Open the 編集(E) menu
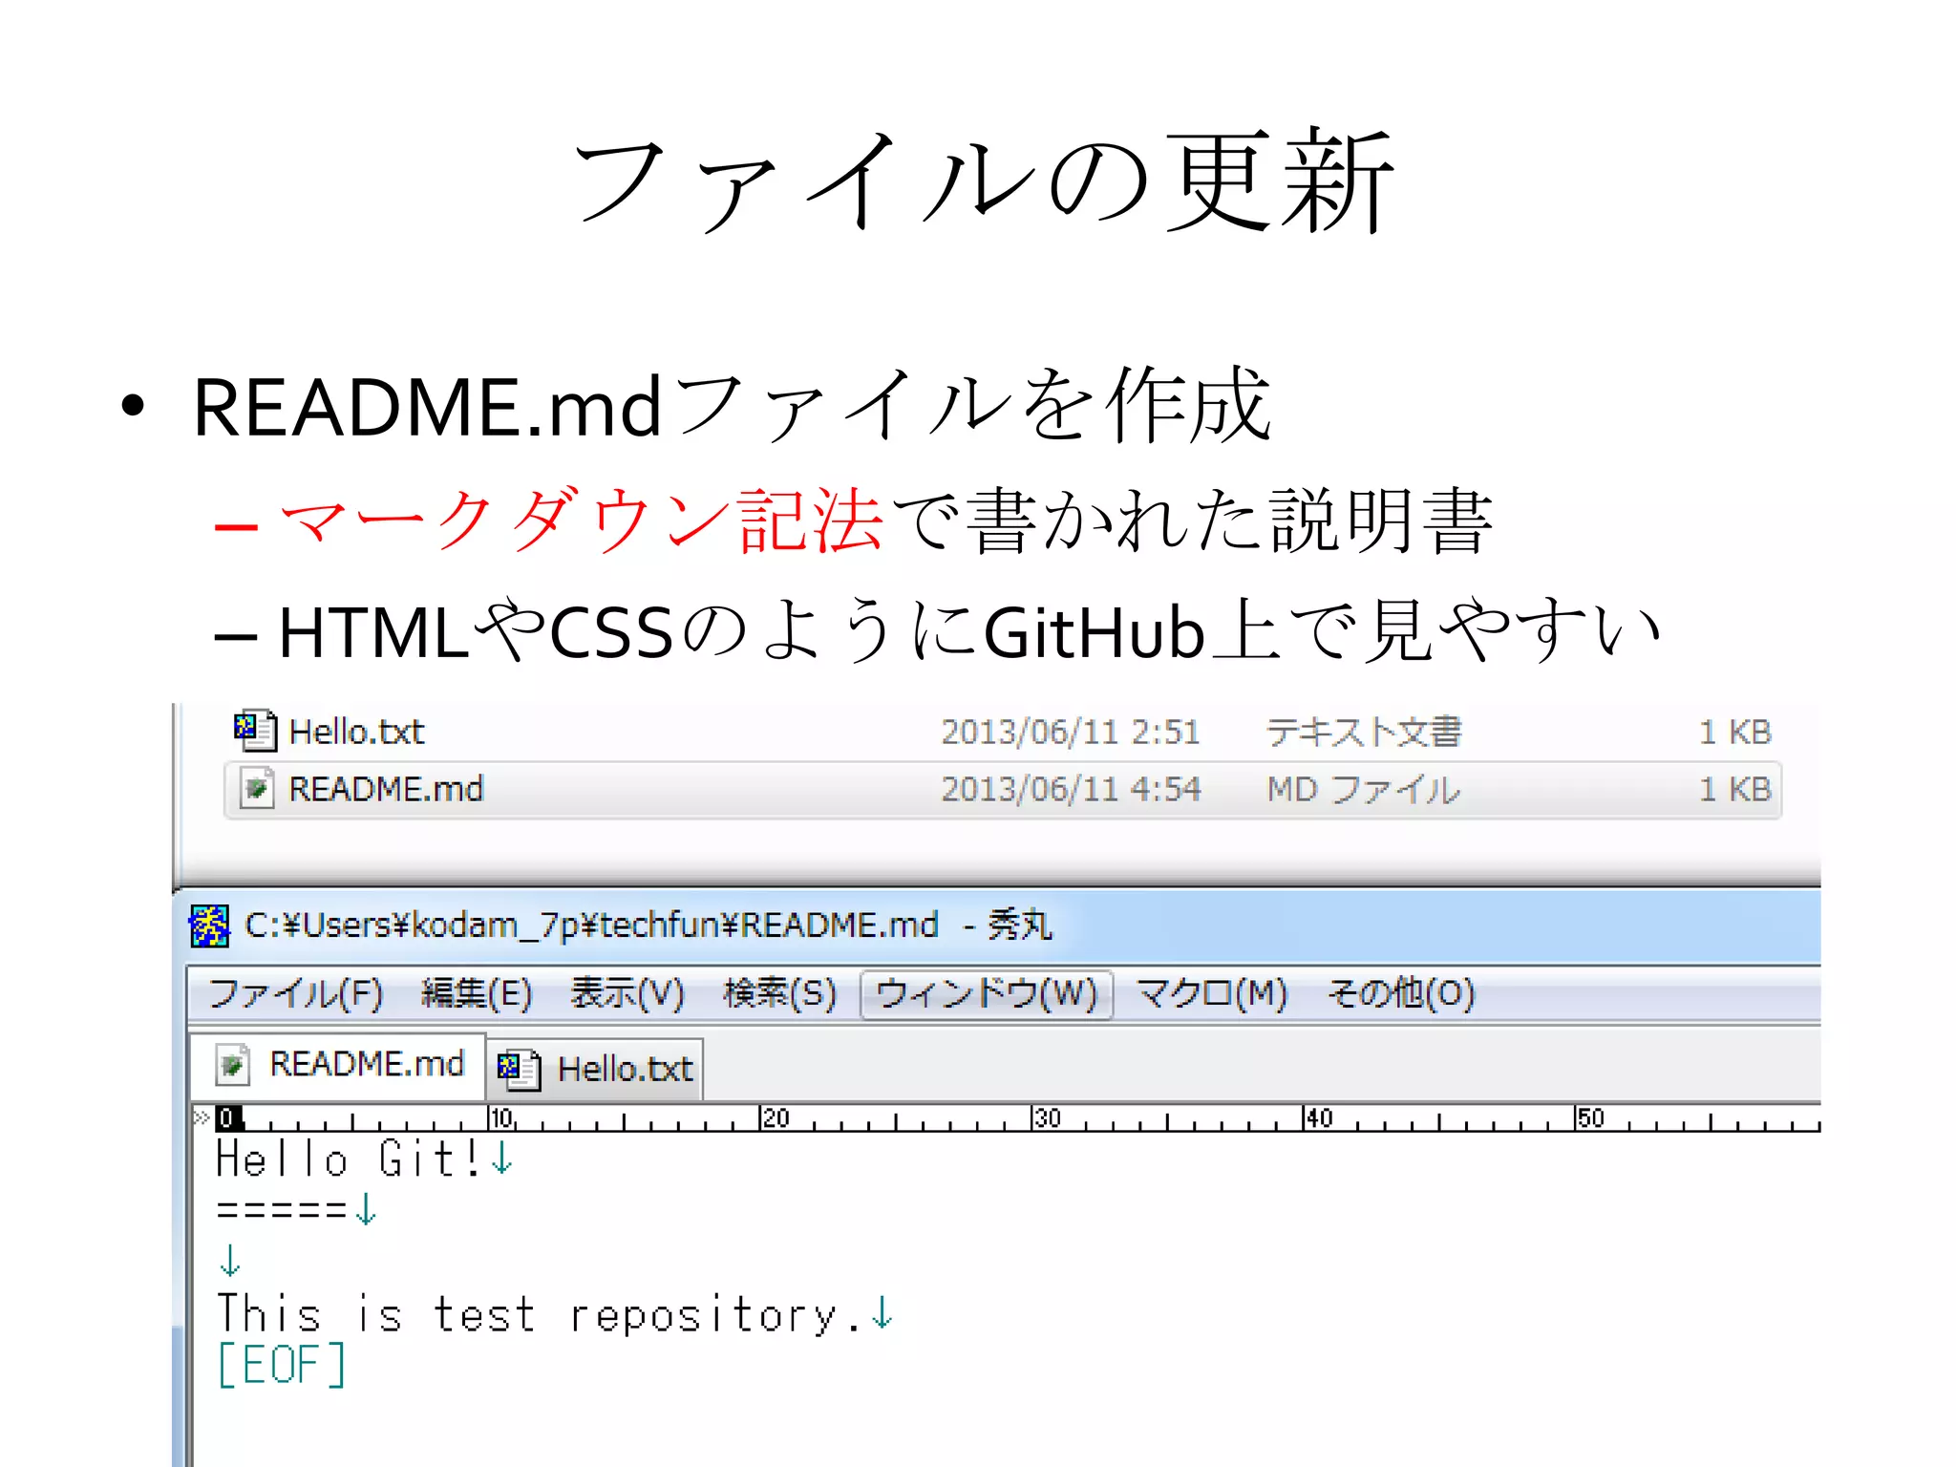Viewport: 1956px width, 1467px height. click(477, 993)
